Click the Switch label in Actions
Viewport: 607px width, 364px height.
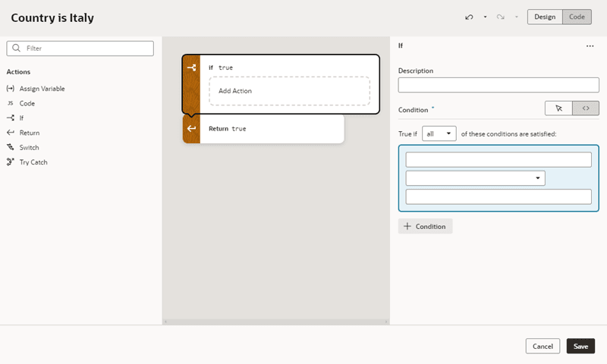click(x=29, y=147)
